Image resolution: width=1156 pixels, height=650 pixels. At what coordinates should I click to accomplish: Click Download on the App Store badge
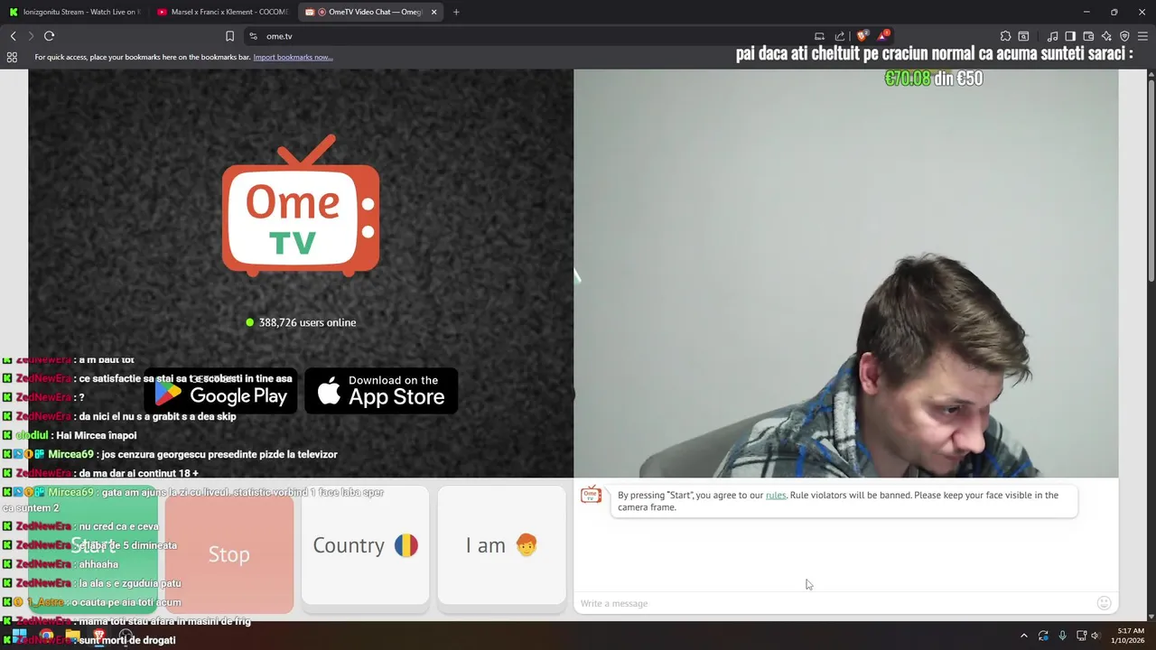[381, 390]
